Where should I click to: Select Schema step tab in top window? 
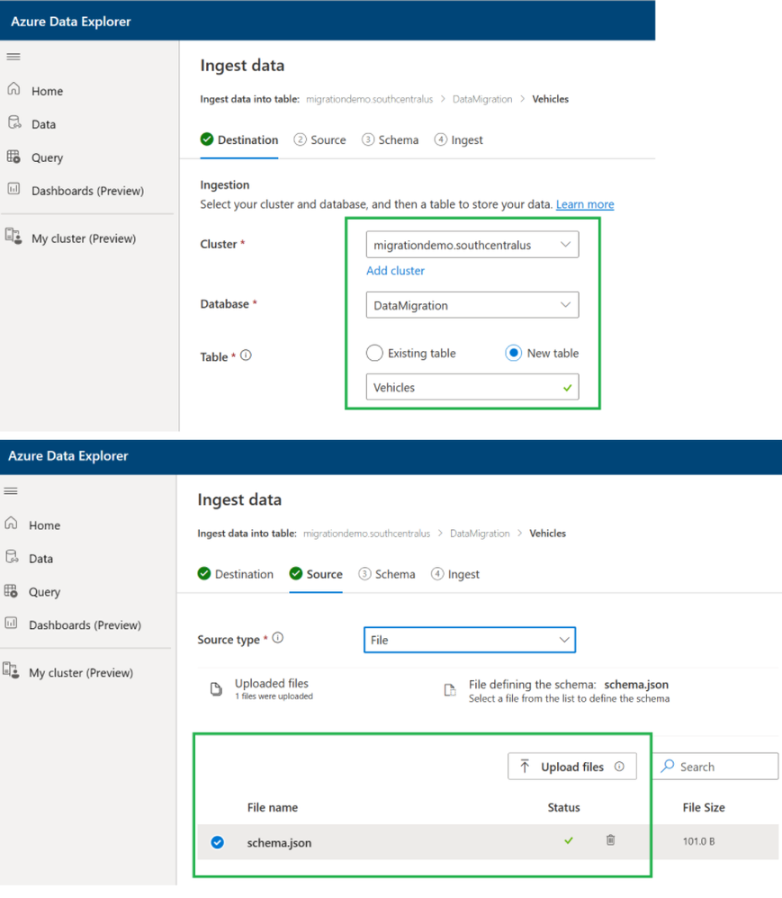(x=391, y=139)
